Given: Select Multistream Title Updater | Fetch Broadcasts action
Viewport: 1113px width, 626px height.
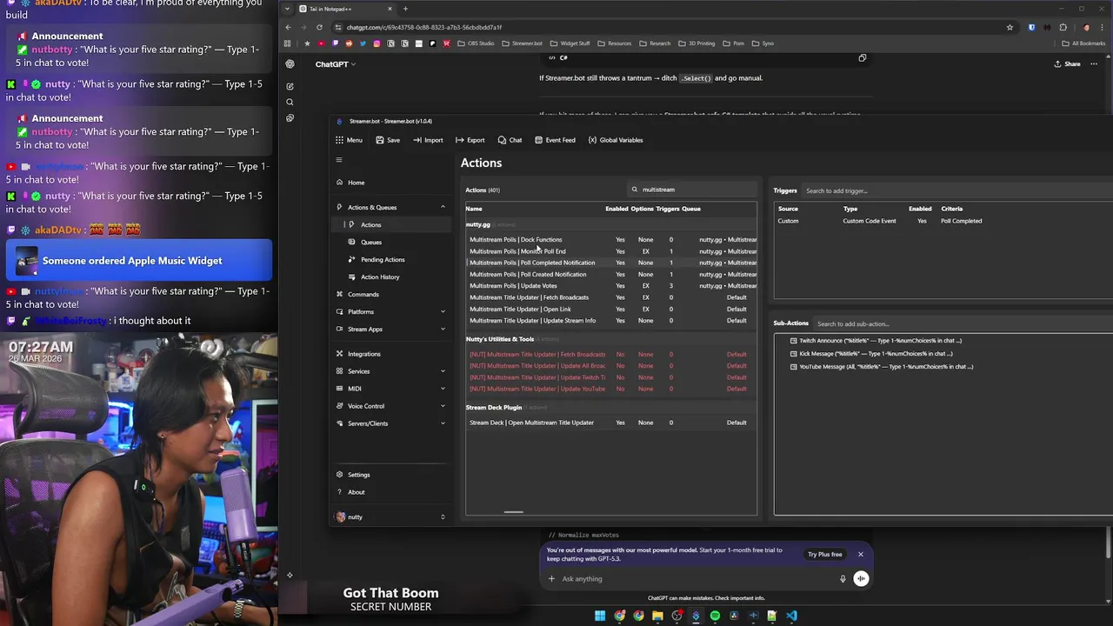Looking at the screenshot, I should (611, 297).
